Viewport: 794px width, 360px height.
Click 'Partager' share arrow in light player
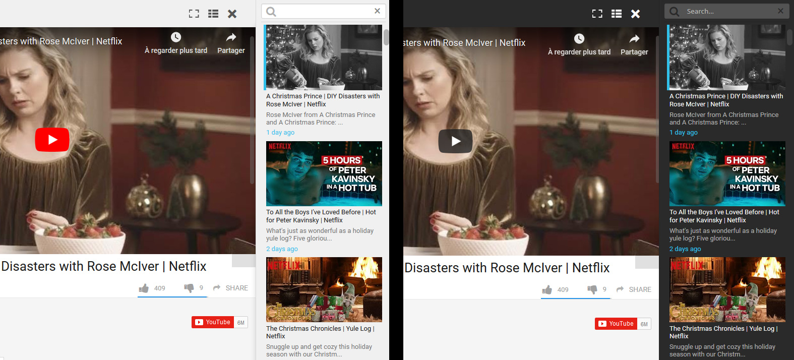point(231,37)
